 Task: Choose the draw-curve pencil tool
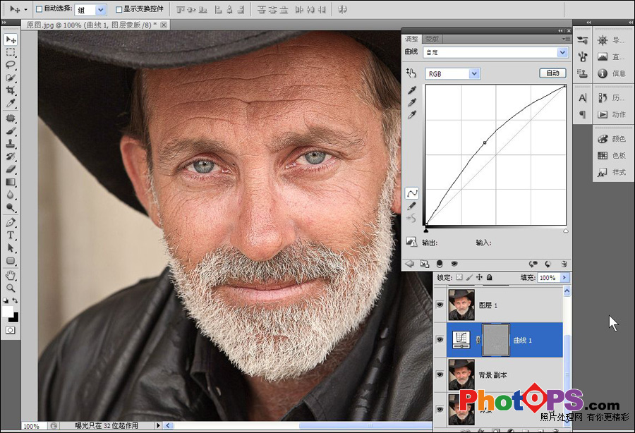point(412,207)
